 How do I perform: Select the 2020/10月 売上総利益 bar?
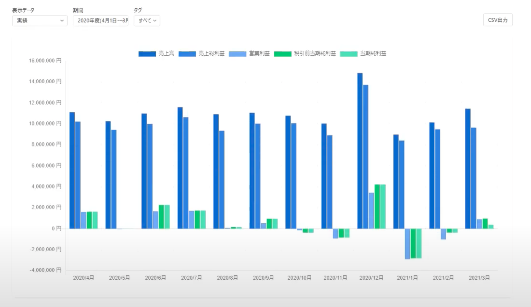tap(294, 176)
